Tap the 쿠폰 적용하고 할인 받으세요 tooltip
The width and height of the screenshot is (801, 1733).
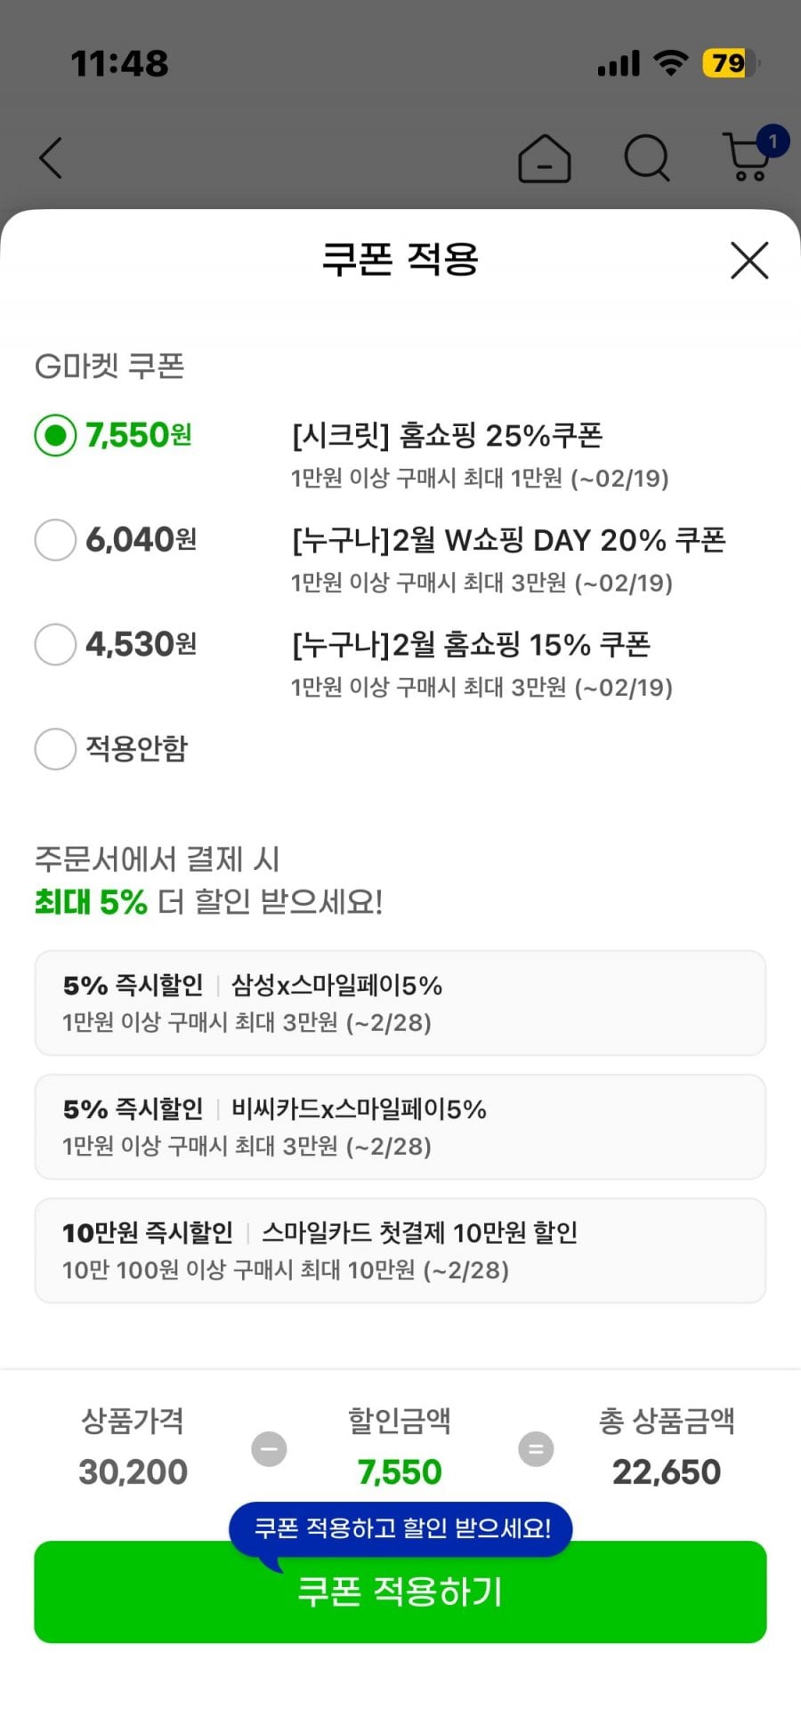(402, 1528)
